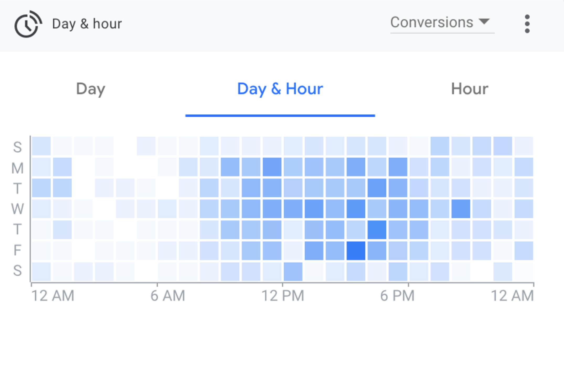564x377 pixels.
Task: Expand the Conversions metric dropdown
Action: pos(442,23)
